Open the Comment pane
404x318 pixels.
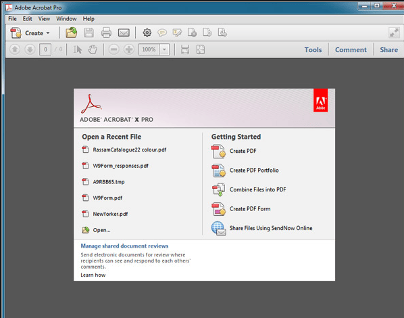tap(351, 49)
